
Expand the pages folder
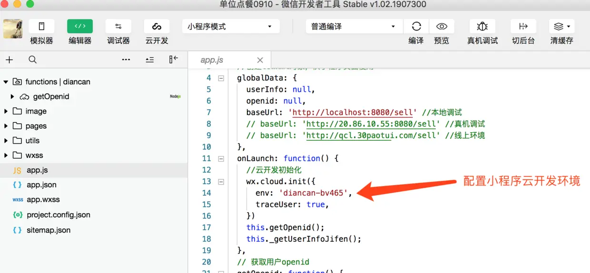6,126
